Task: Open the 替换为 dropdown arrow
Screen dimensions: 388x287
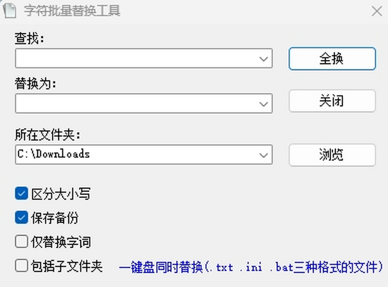Action: point(264,104)
